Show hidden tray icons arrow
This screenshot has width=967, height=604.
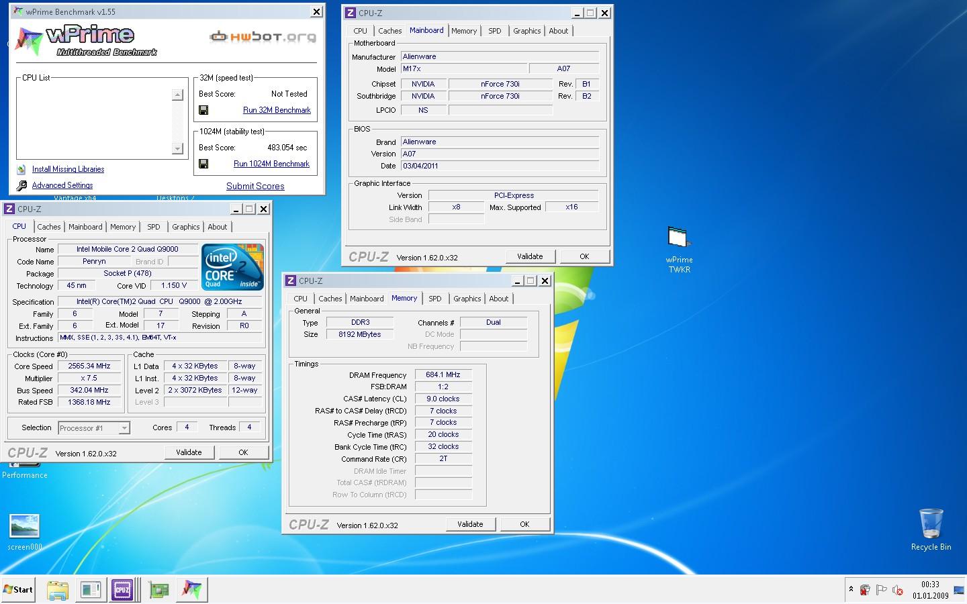pyautogui.click(x=851, y=590)
